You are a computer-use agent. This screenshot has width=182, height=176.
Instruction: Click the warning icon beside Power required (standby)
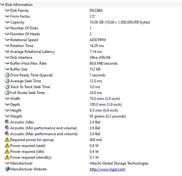pyautogui.click(x=7, y=157)
